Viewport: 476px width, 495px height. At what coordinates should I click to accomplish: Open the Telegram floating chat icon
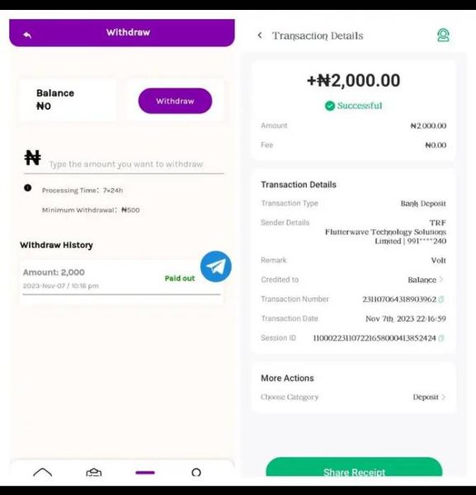point(216,266)
